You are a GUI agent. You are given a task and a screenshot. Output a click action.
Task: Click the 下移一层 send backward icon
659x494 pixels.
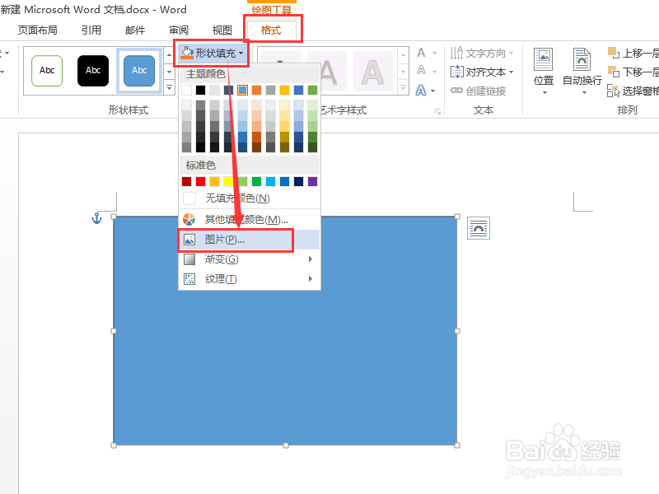(615, 72)
